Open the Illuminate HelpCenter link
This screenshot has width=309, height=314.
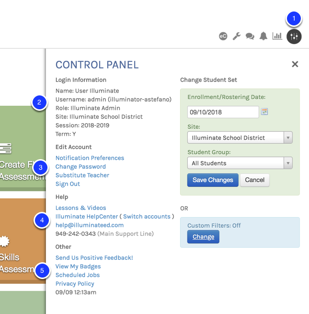pos(87,217)
